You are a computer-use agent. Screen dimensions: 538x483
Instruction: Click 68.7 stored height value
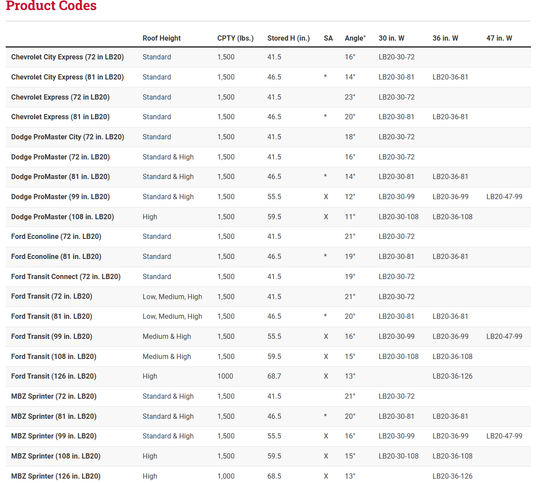[x=274, y=376]
